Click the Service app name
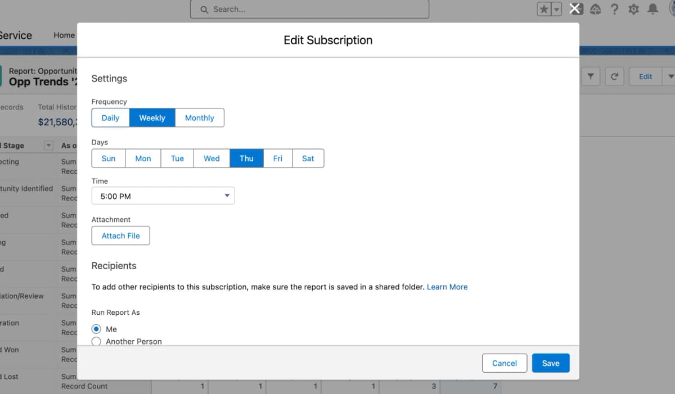Image resolution: width=675 pixels, height=394 pixels. [16, 35]
